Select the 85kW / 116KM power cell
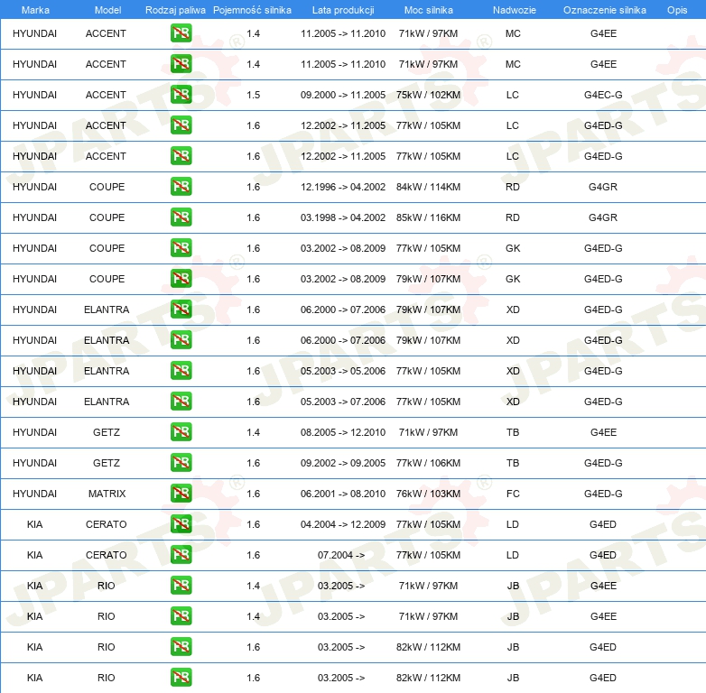706x693 pixels. tap(428, 217)
